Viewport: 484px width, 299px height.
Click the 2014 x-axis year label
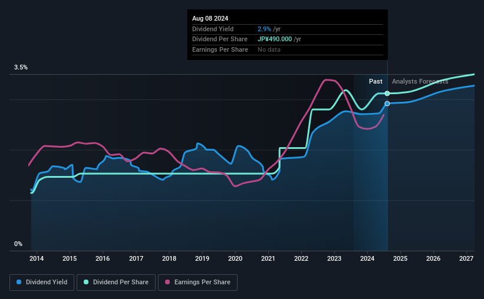pos(37,258)
